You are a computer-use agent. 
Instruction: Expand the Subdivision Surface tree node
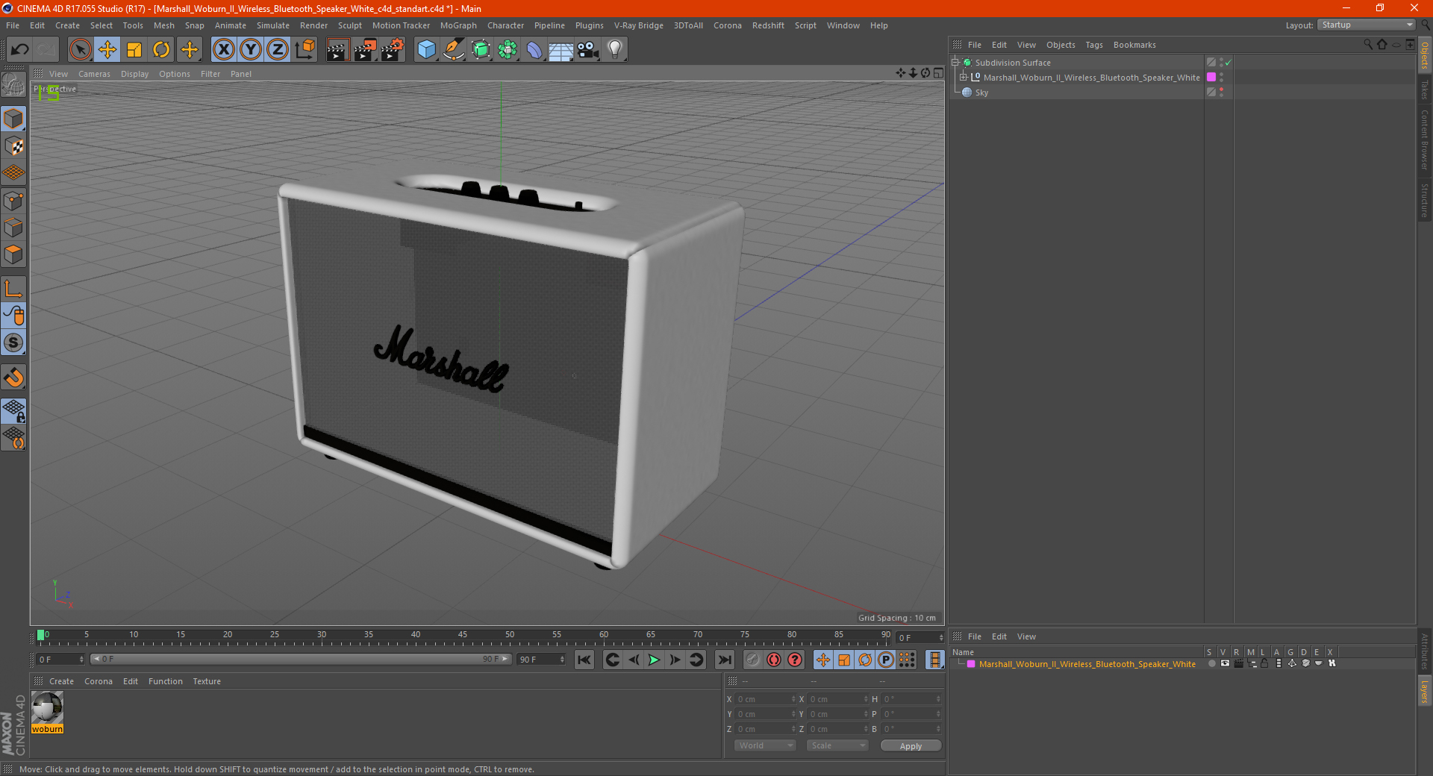[x=955, y=63]
